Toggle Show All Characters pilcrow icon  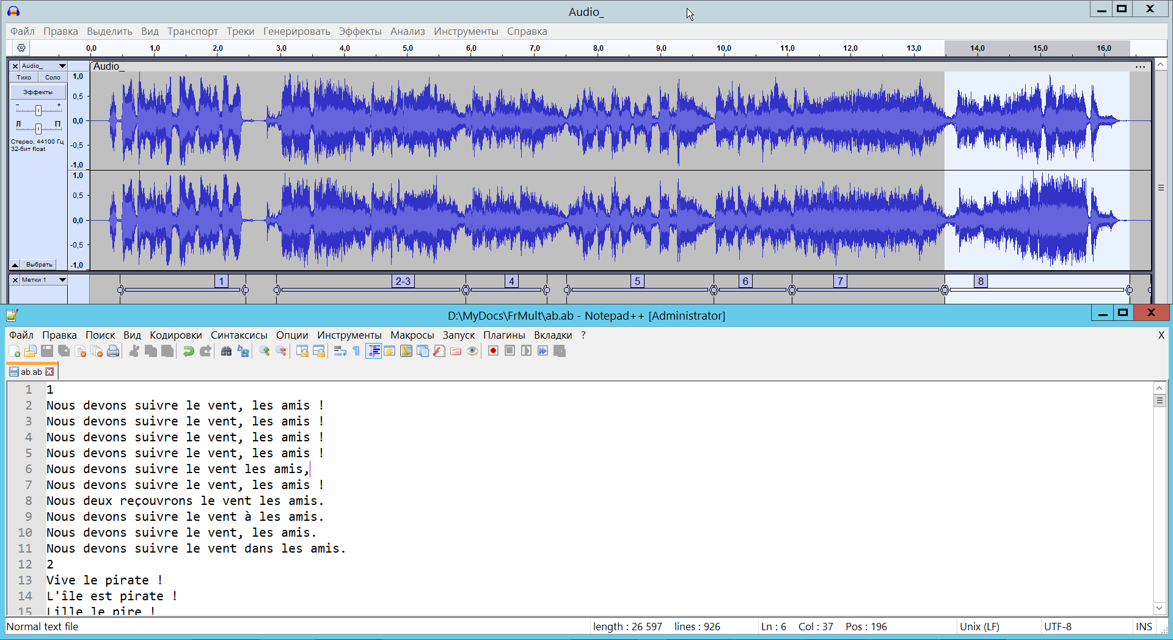coord(356,351)
